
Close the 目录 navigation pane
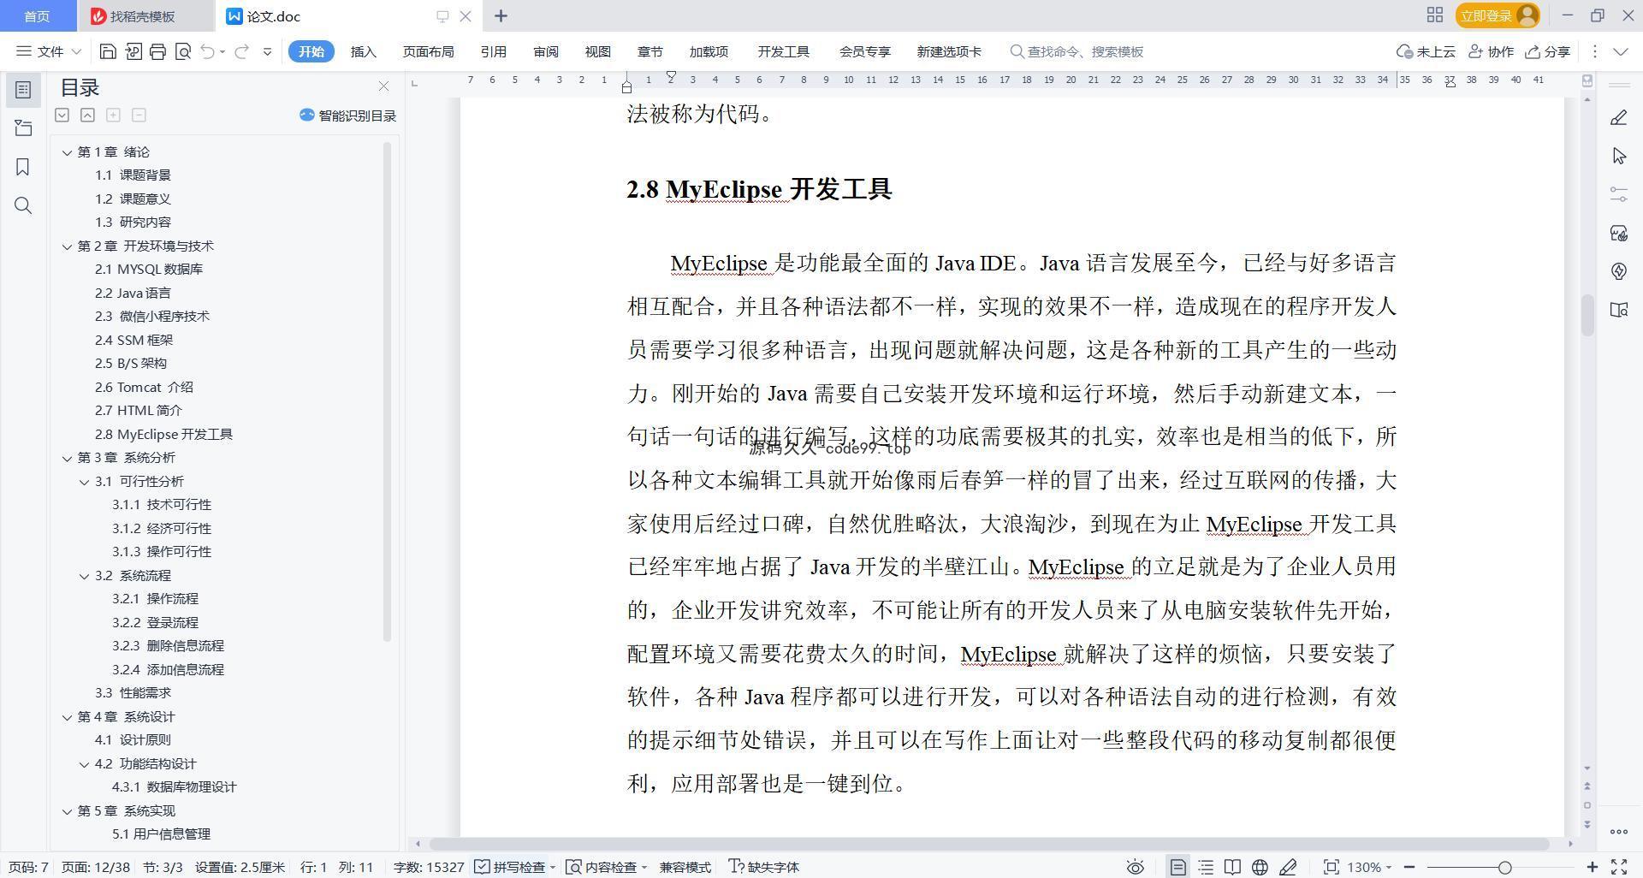point(383,86)
